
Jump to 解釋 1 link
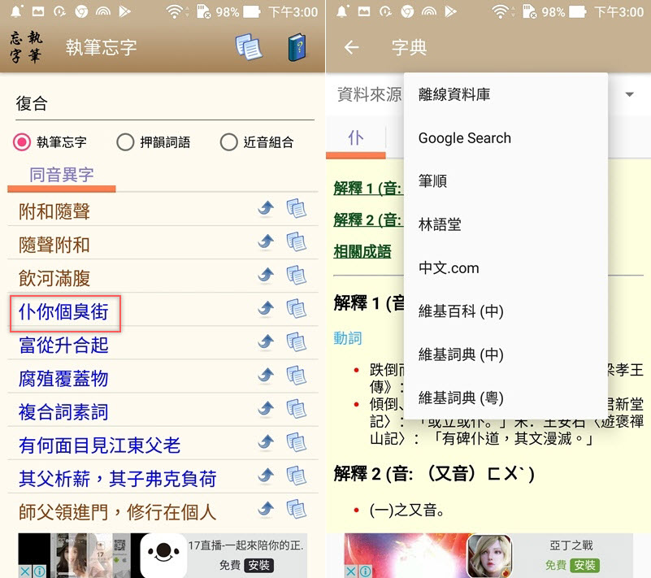[367, 188]
